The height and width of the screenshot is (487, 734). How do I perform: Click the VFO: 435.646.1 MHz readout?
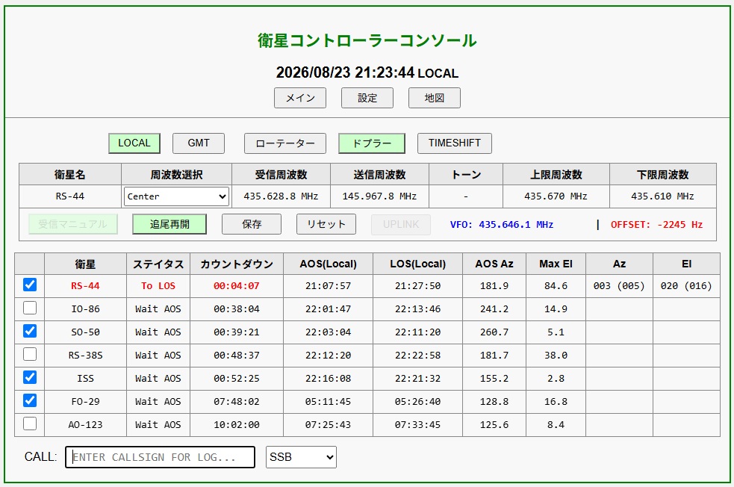point(502,224)
